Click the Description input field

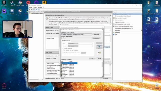click(86, 46)
